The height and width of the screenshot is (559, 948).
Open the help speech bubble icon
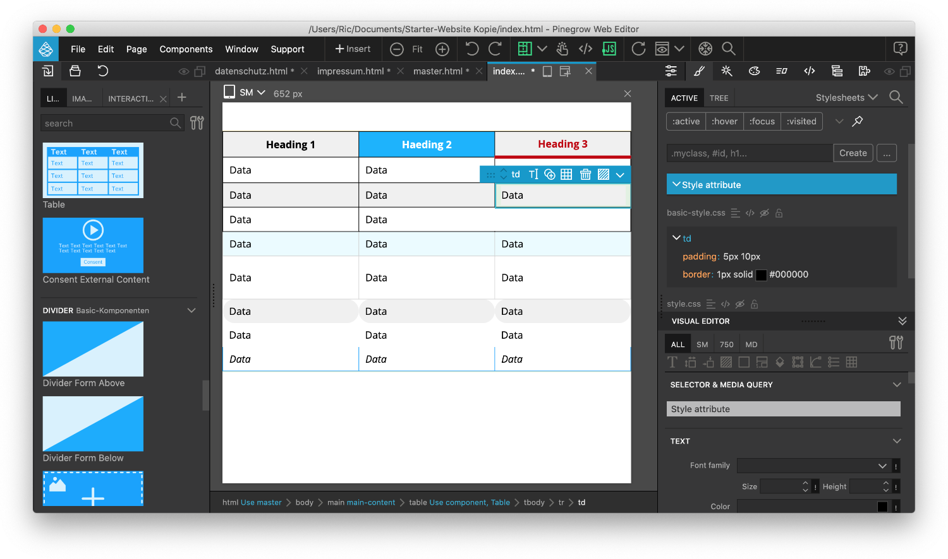(x=900, y=49)
